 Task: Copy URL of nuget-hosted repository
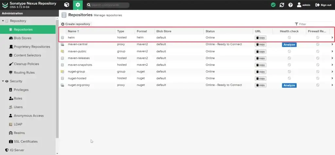[x=260, y=78]
